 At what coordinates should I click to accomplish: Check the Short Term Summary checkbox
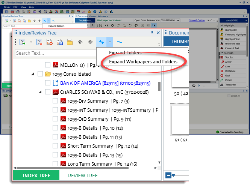[55, 146]
